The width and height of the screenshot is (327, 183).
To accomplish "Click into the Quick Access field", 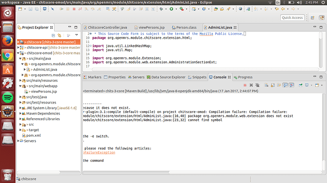I will tap(292, 17).
